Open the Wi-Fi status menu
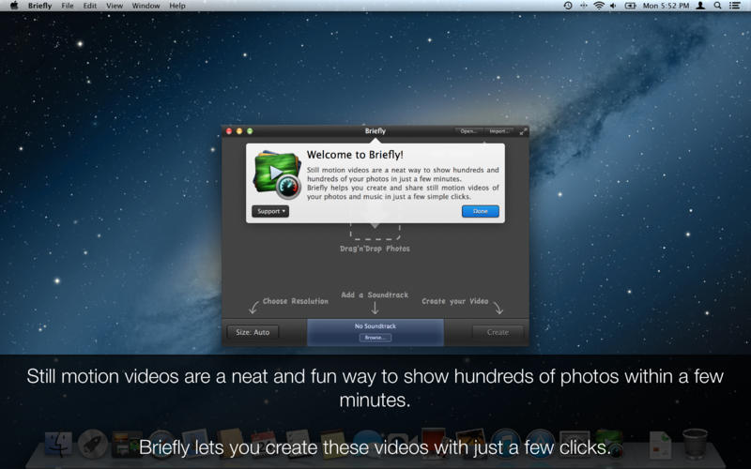This screenshot has width=751, height=469. pos(599,6)
